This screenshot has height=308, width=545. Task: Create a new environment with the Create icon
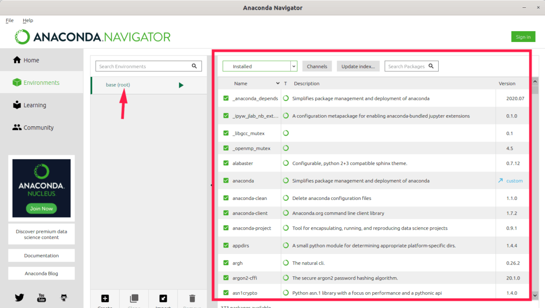(105, 299)
